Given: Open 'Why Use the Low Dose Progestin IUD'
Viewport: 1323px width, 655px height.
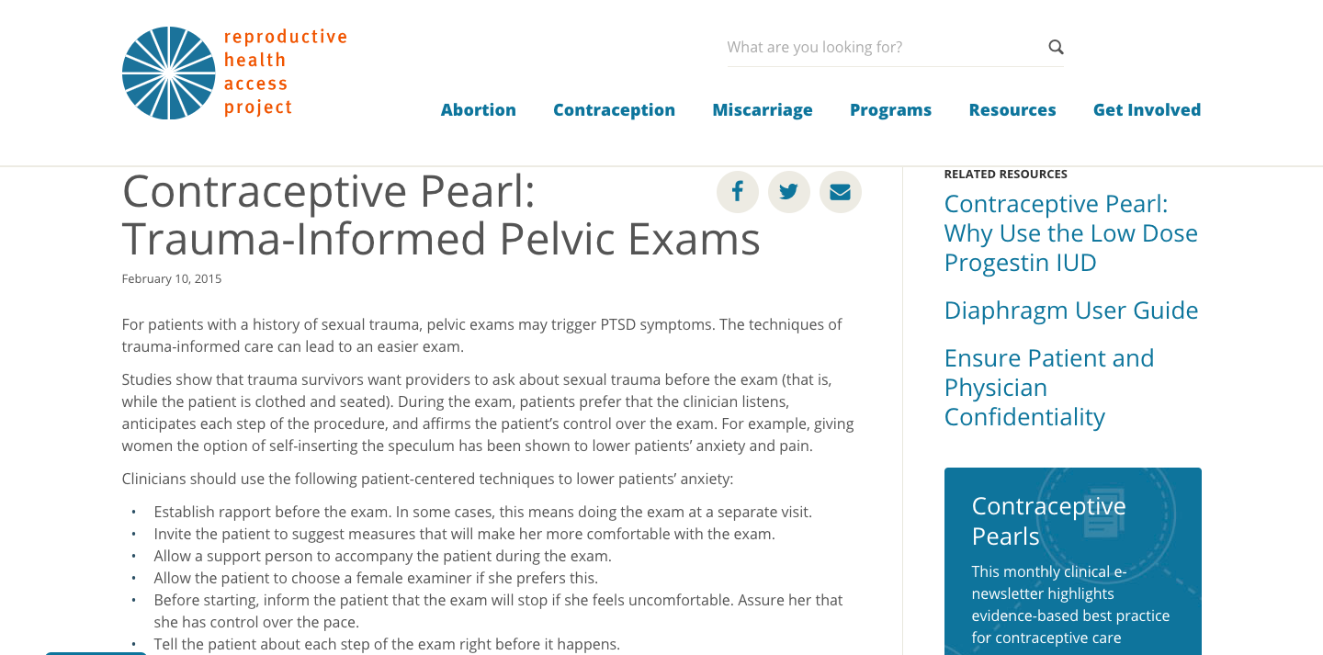Looking at the screenshot, I should 1070,232.
